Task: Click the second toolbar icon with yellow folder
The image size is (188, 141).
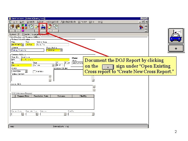Action: pyautogui.click(x=18, y=27)
